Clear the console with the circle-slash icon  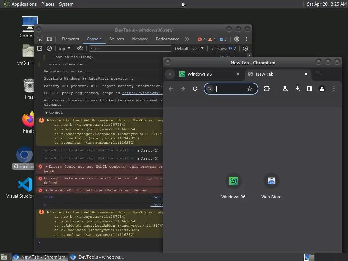click(49, 48)
